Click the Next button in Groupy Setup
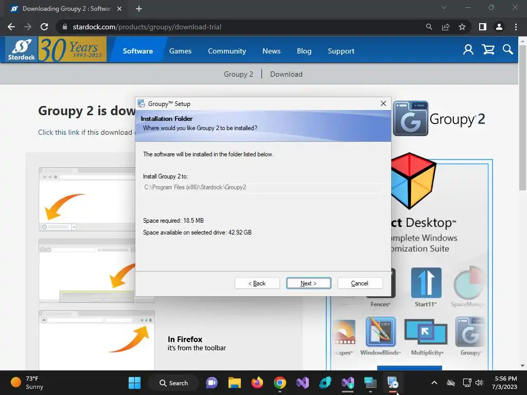The width and height of the screenshot is (527, 395). (309, 283)
